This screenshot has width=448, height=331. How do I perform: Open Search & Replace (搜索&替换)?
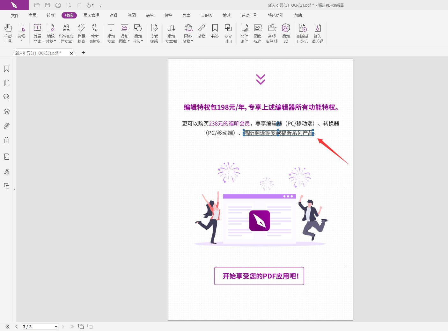[x=95, y=33]
